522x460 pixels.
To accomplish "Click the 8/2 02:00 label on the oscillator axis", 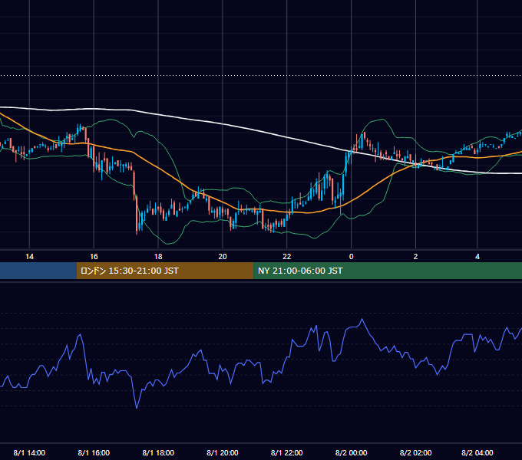I will (415, 452).
